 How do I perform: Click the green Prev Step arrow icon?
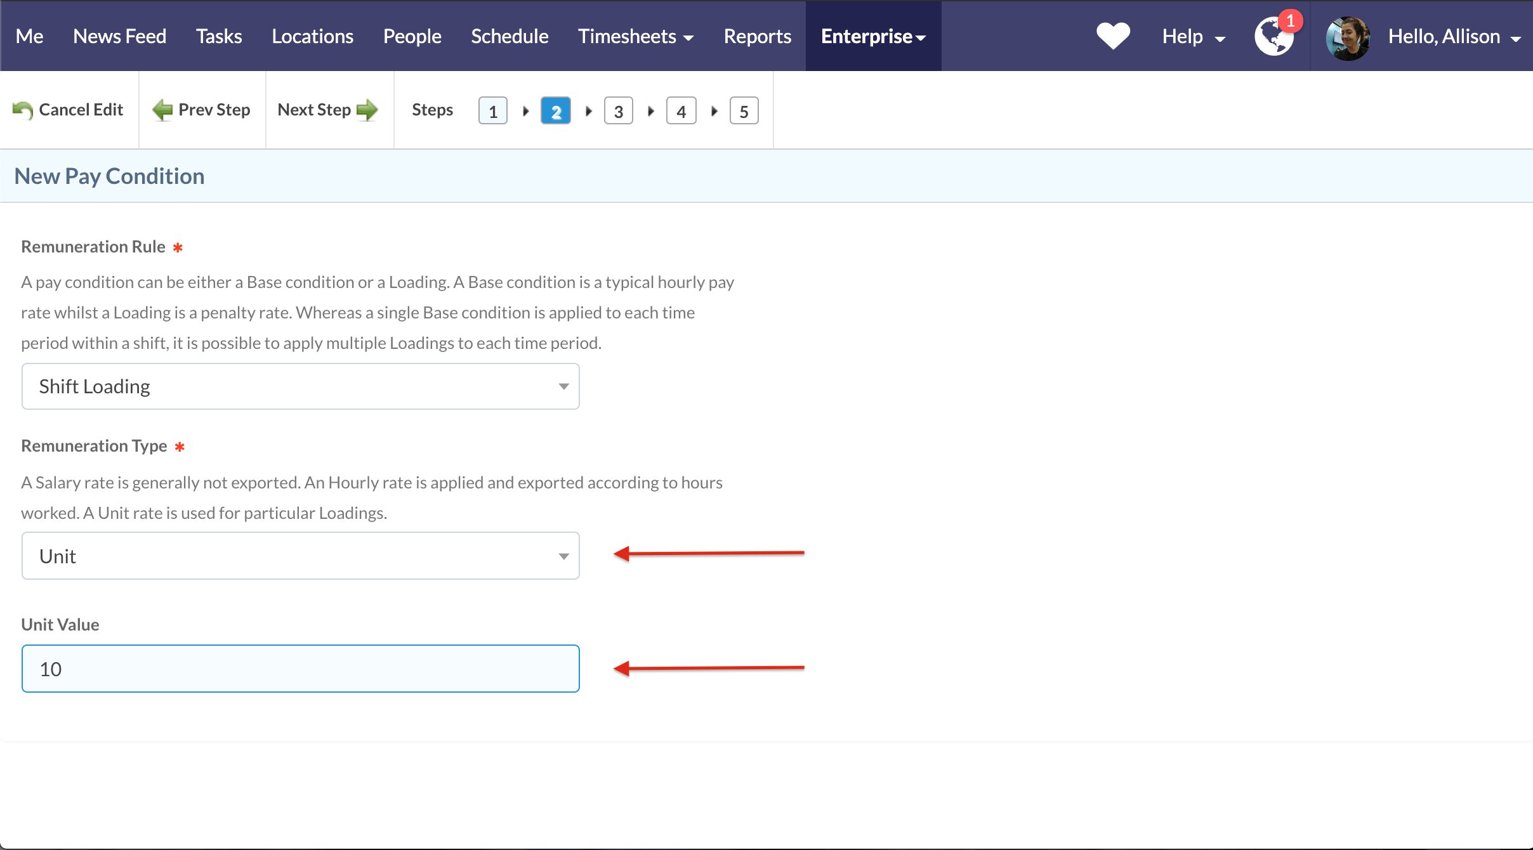[x=162, y=110]
